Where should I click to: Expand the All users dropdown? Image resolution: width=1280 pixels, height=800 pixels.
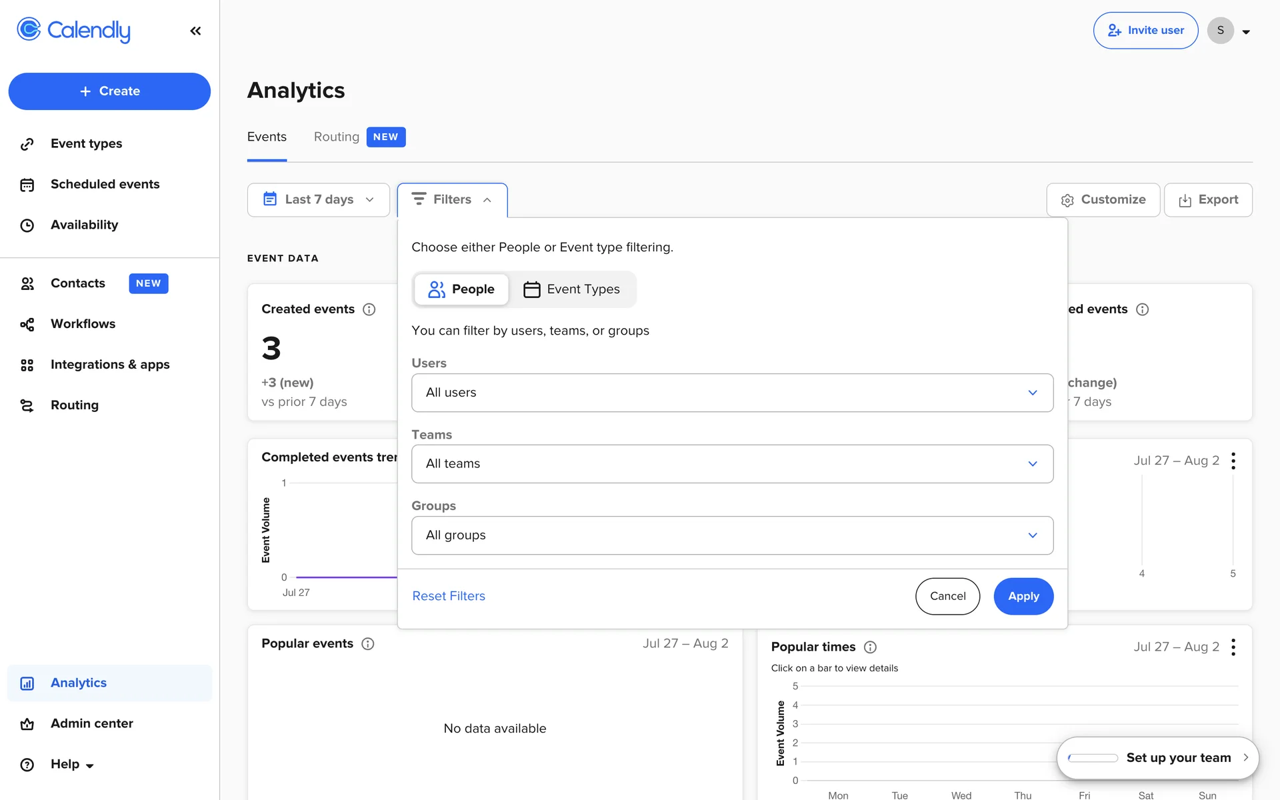point(732,393)
